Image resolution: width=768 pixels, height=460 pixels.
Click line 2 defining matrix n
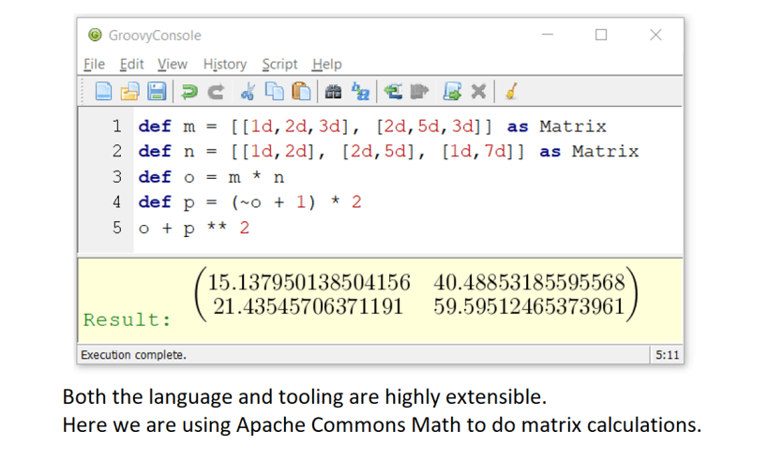pyautogui.click(x=388, y=152)
